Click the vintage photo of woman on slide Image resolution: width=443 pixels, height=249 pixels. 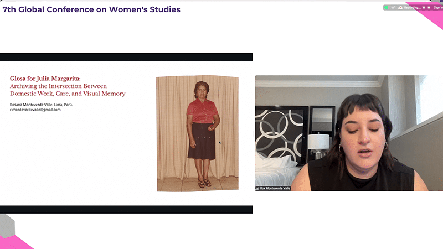pos(198,133)
